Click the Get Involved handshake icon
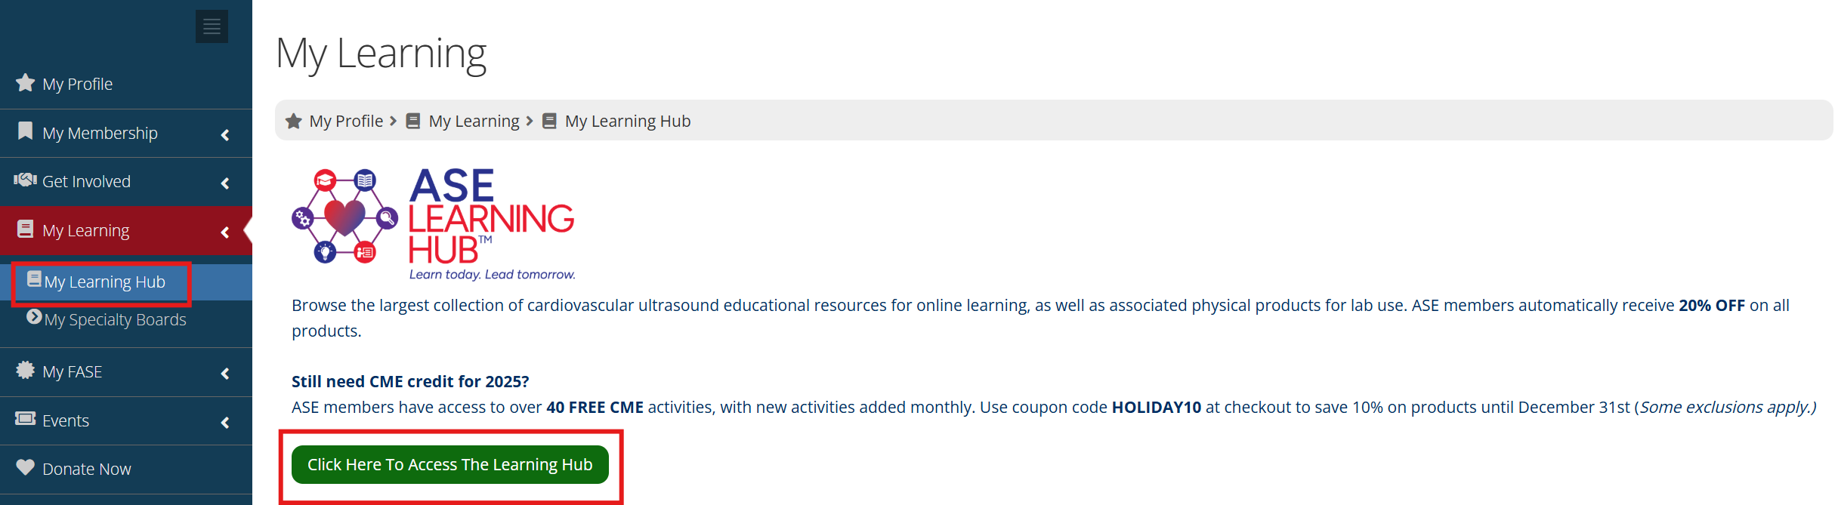 [x=24, y=181]
